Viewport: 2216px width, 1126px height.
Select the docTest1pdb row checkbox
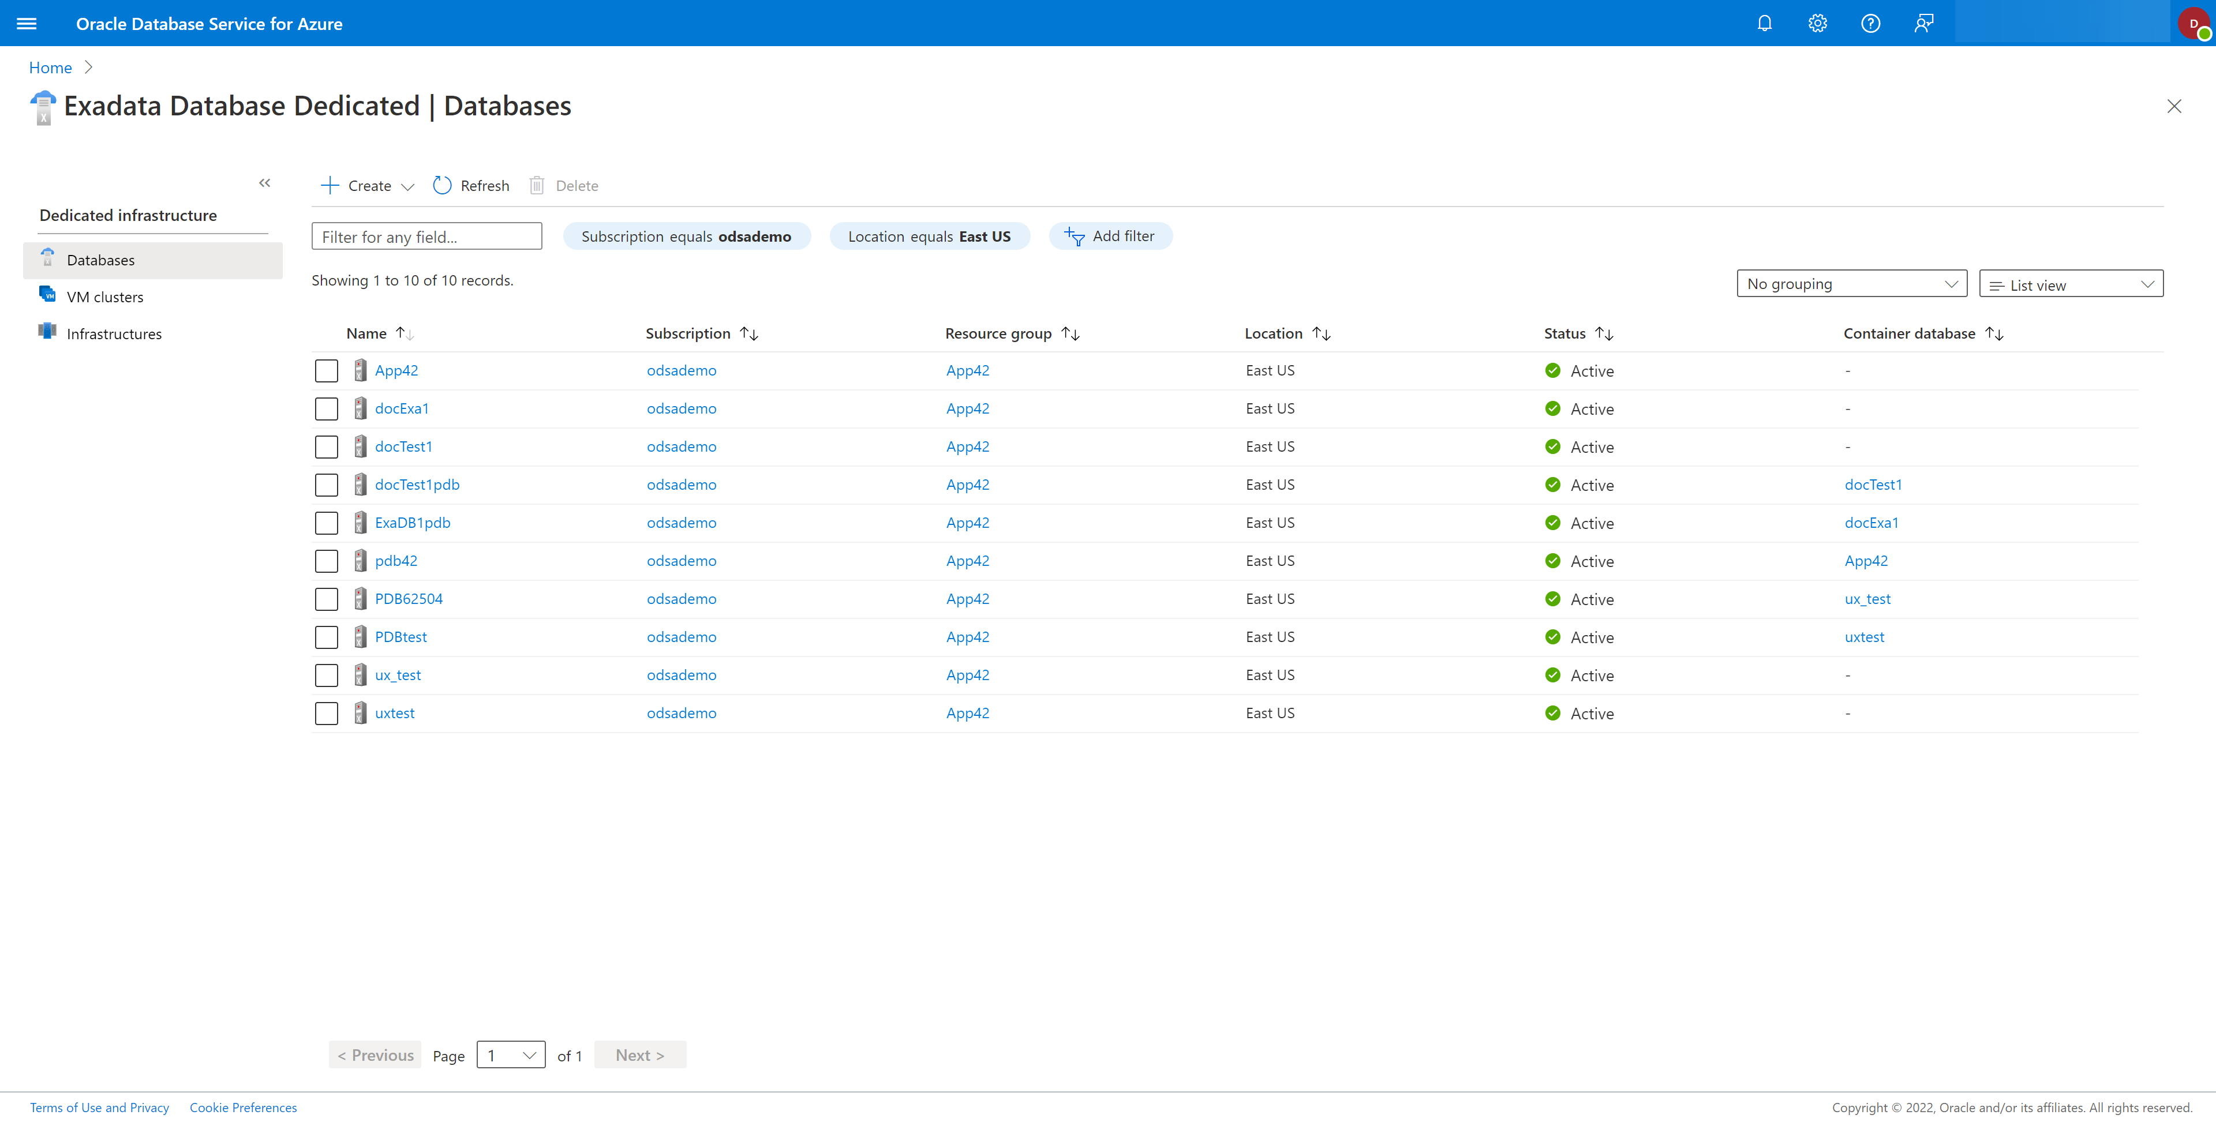[326, 485]
